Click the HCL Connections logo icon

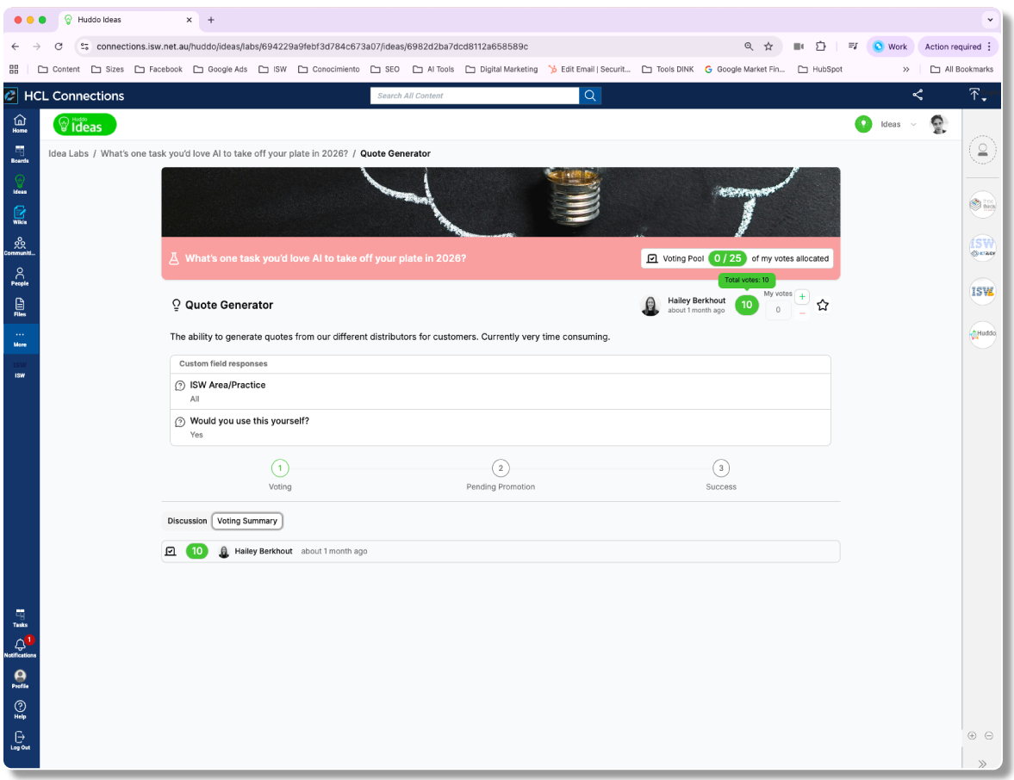click(11, 96)
